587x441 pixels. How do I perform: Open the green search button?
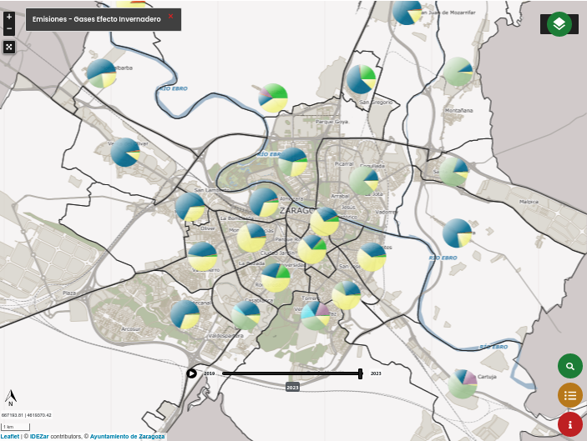tap(569, 366)
